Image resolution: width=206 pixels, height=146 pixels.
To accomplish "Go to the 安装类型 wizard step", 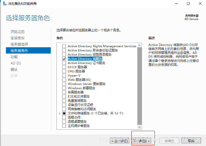I will click(18, 38).
